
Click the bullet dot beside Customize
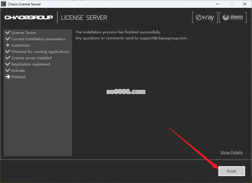(x=8, y=45)
